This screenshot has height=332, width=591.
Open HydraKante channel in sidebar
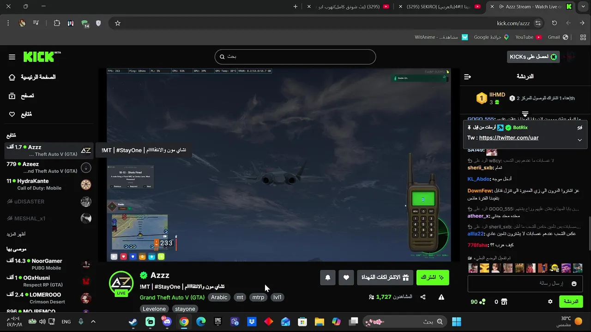(48, 184)
